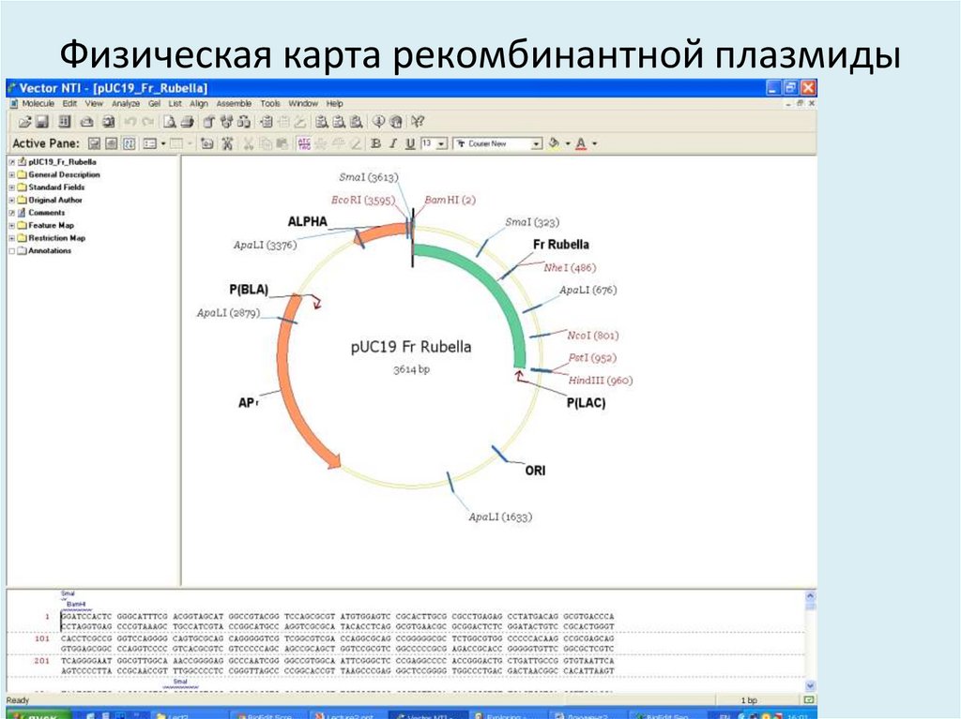
Task: Expand the Restriction Map folder
Action: coord(12,238)
